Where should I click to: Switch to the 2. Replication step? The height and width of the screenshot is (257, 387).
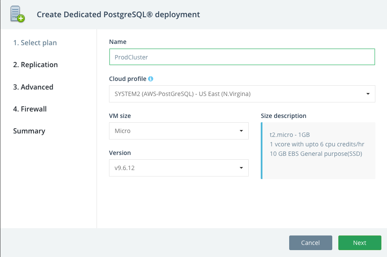[x=35, y=65]
